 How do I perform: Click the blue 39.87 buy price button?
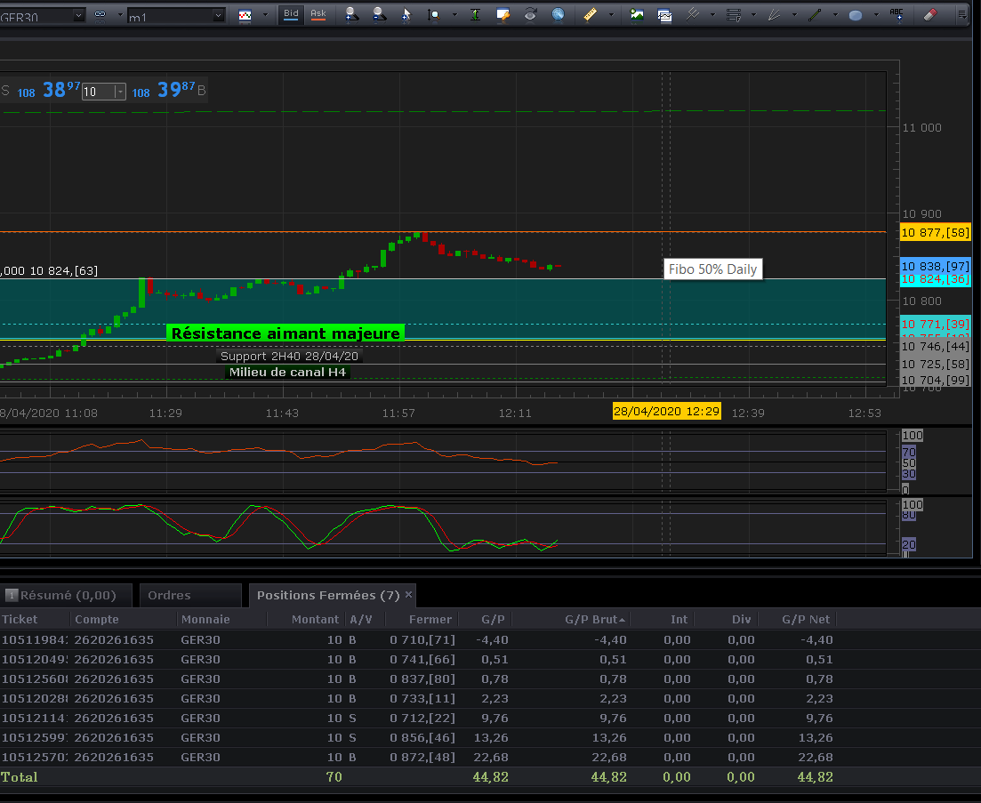[176, 90]
